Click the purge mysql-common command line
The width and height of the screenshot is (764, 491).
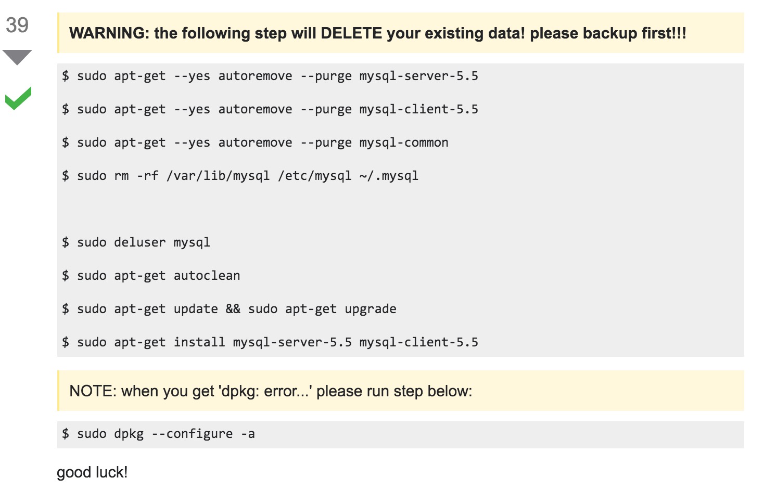tap(255, 143)
